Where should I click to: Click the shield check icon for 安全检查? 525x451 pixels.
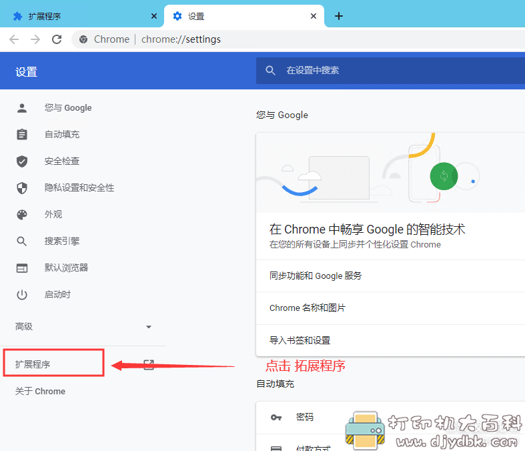[x=22, y=161]
